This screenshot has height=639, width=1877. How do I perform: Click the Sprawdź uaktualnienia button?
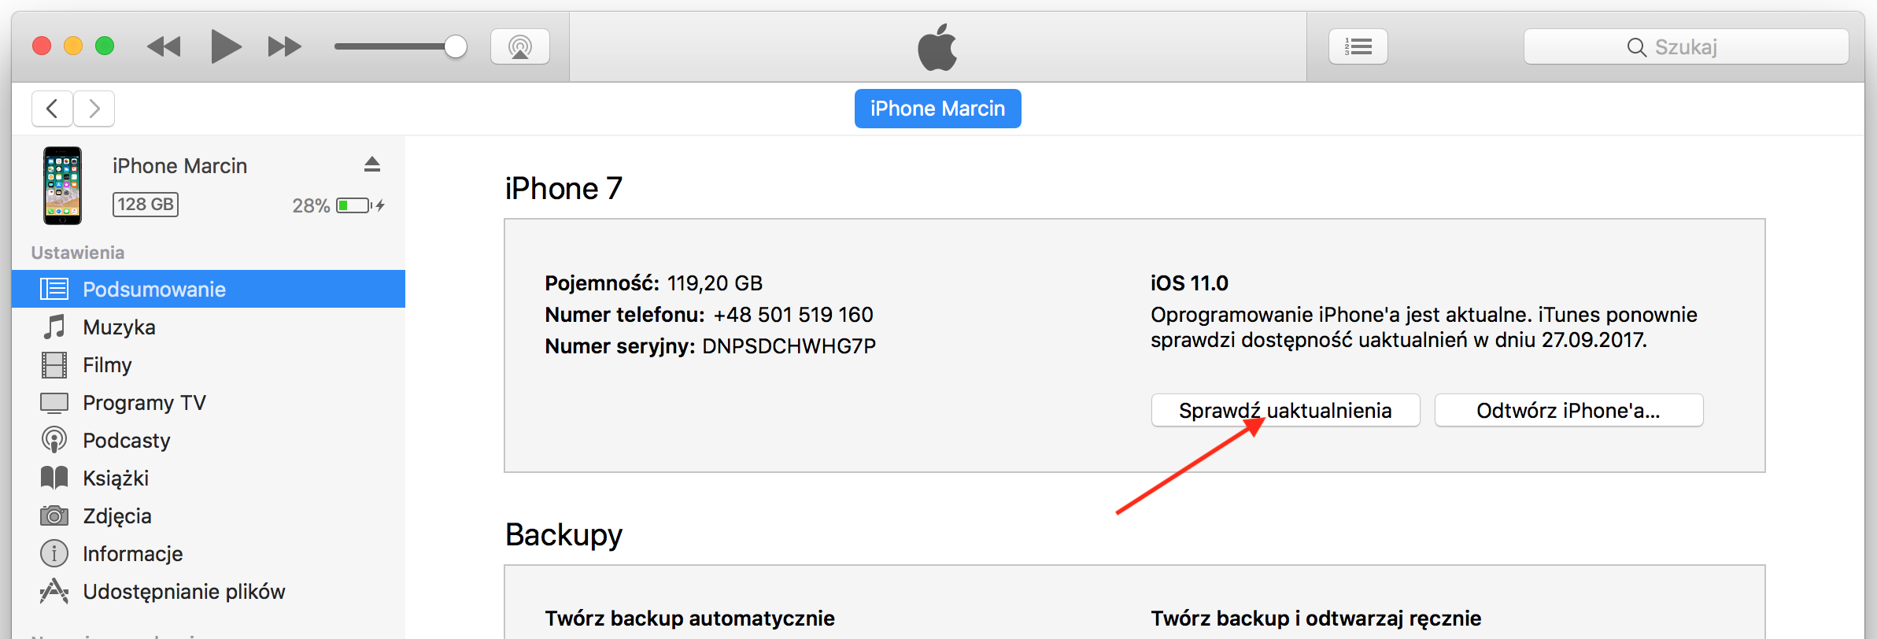pos(1285,411)
